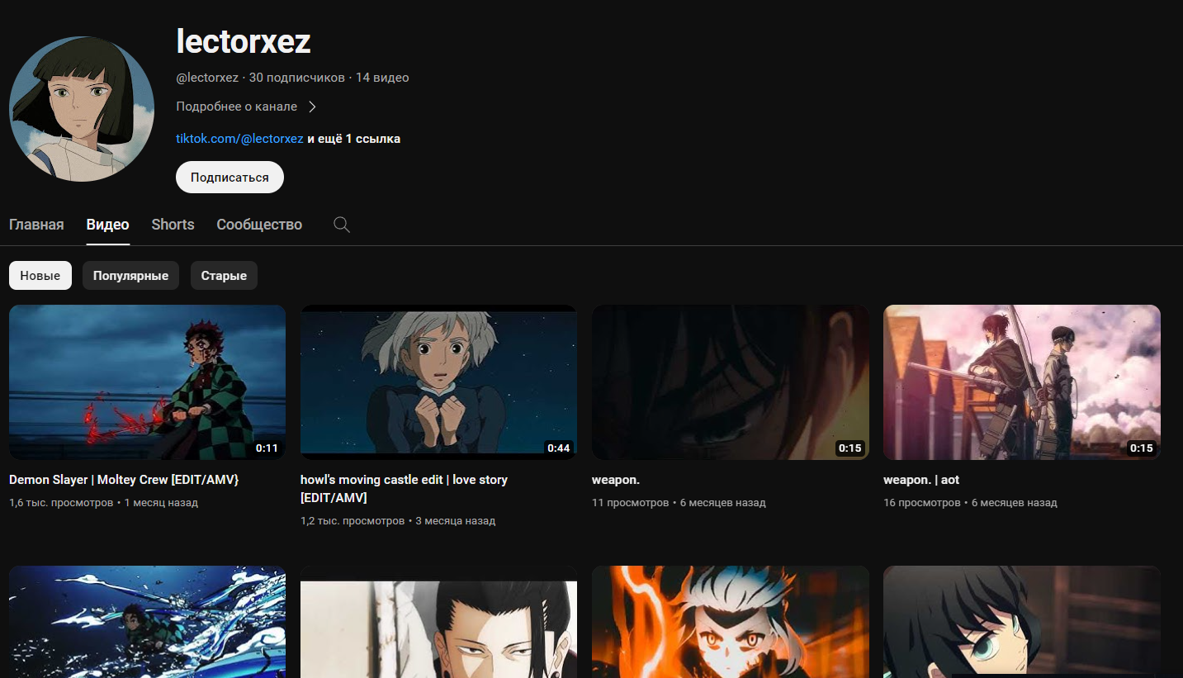This screenshot has width=1183, height=678.
Task: Click '11 просмотров' view count
Action: (631, 502)
